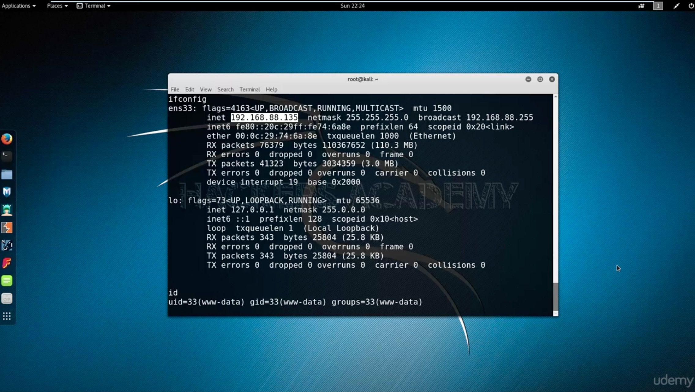Image resolution: width=695 pixels, height=392 pixels.
Task: Toggle the View menu in terminal
Action: [205, 89]
